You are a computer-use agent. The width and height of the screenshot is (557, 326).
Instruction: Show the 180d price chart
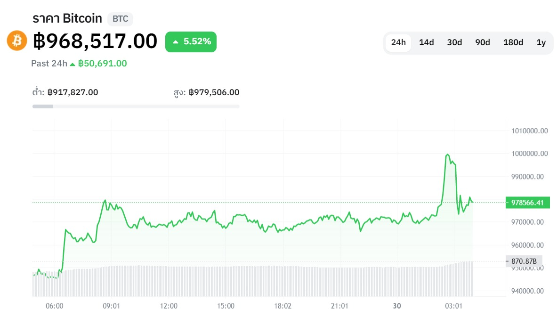tap(513, 42)
